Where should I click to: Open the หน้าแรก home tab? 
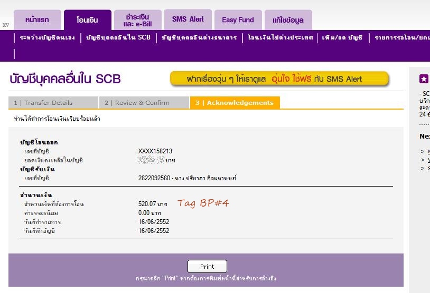pyautogui.click(x=38, y=19)
